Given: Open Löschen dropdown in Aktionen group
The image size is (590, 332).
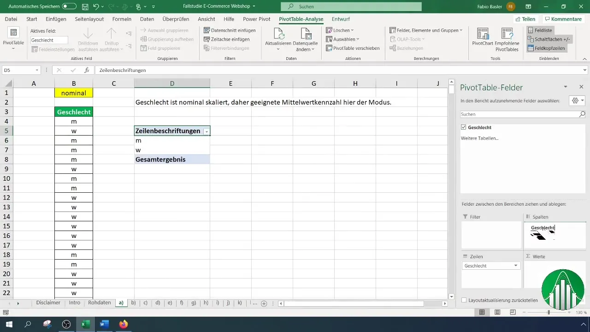Looking at the screenshot, I should (340, 30).
